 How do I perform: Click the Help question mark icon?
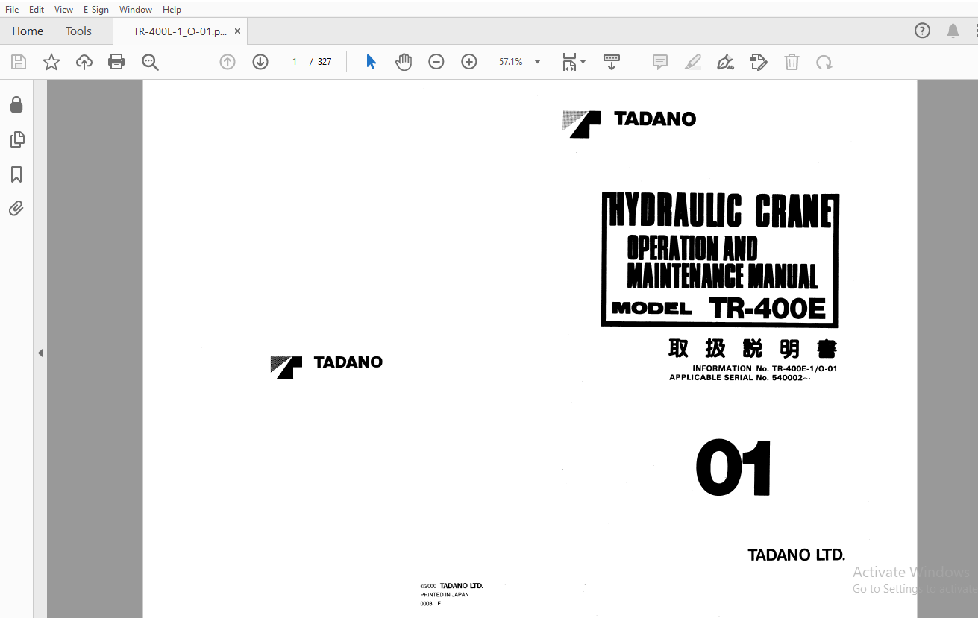pyautogui.click(x=923, y=31)
